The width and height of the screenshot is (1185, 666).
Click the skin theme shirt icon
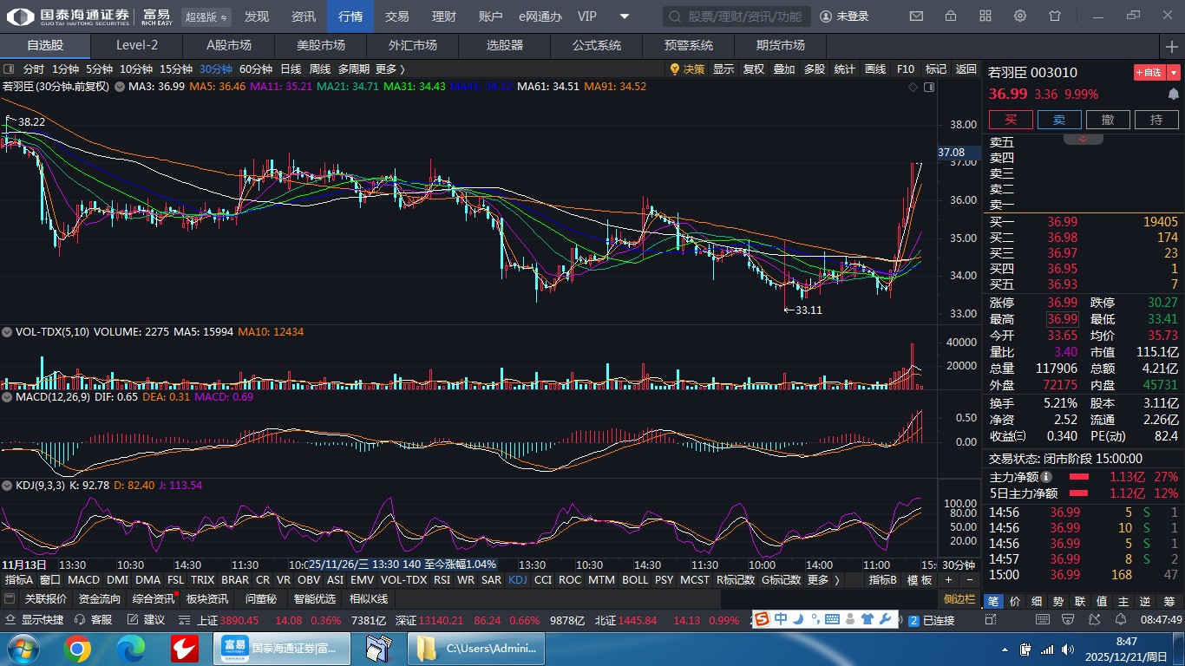click(x=1055, y=16)
